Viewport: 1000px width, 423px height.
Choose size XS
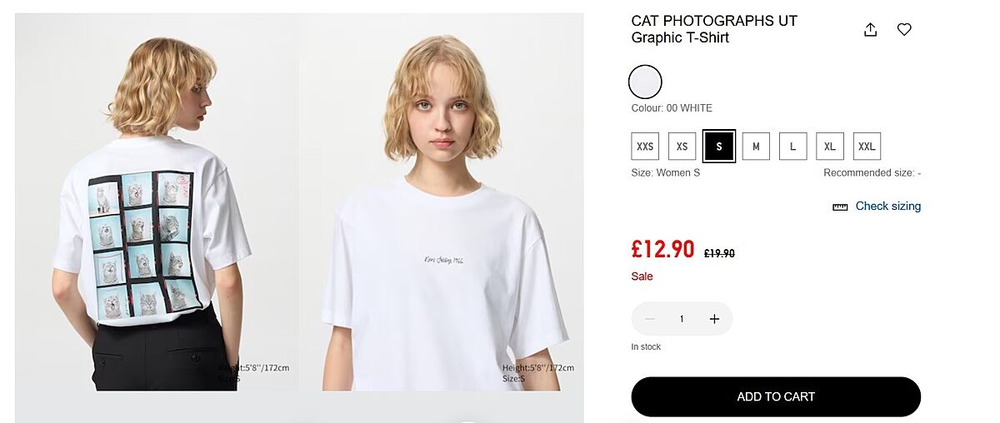click(x=682, y=147)
